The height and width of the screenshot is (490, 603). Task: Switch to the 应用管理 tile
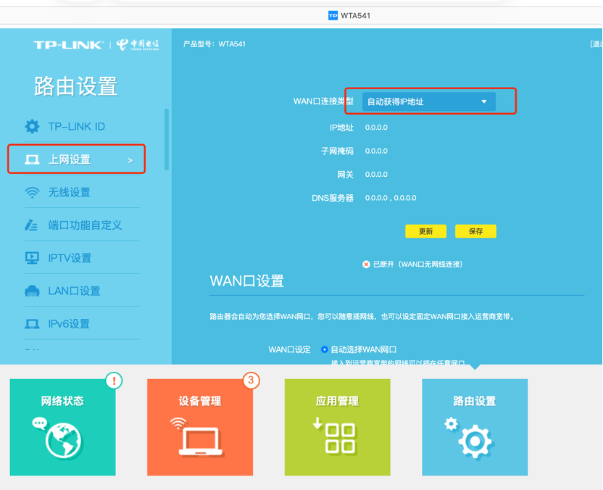point(337,428)
